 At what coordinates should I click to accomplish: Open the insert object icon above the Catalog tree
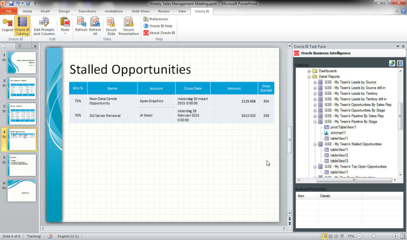(392, 63)
